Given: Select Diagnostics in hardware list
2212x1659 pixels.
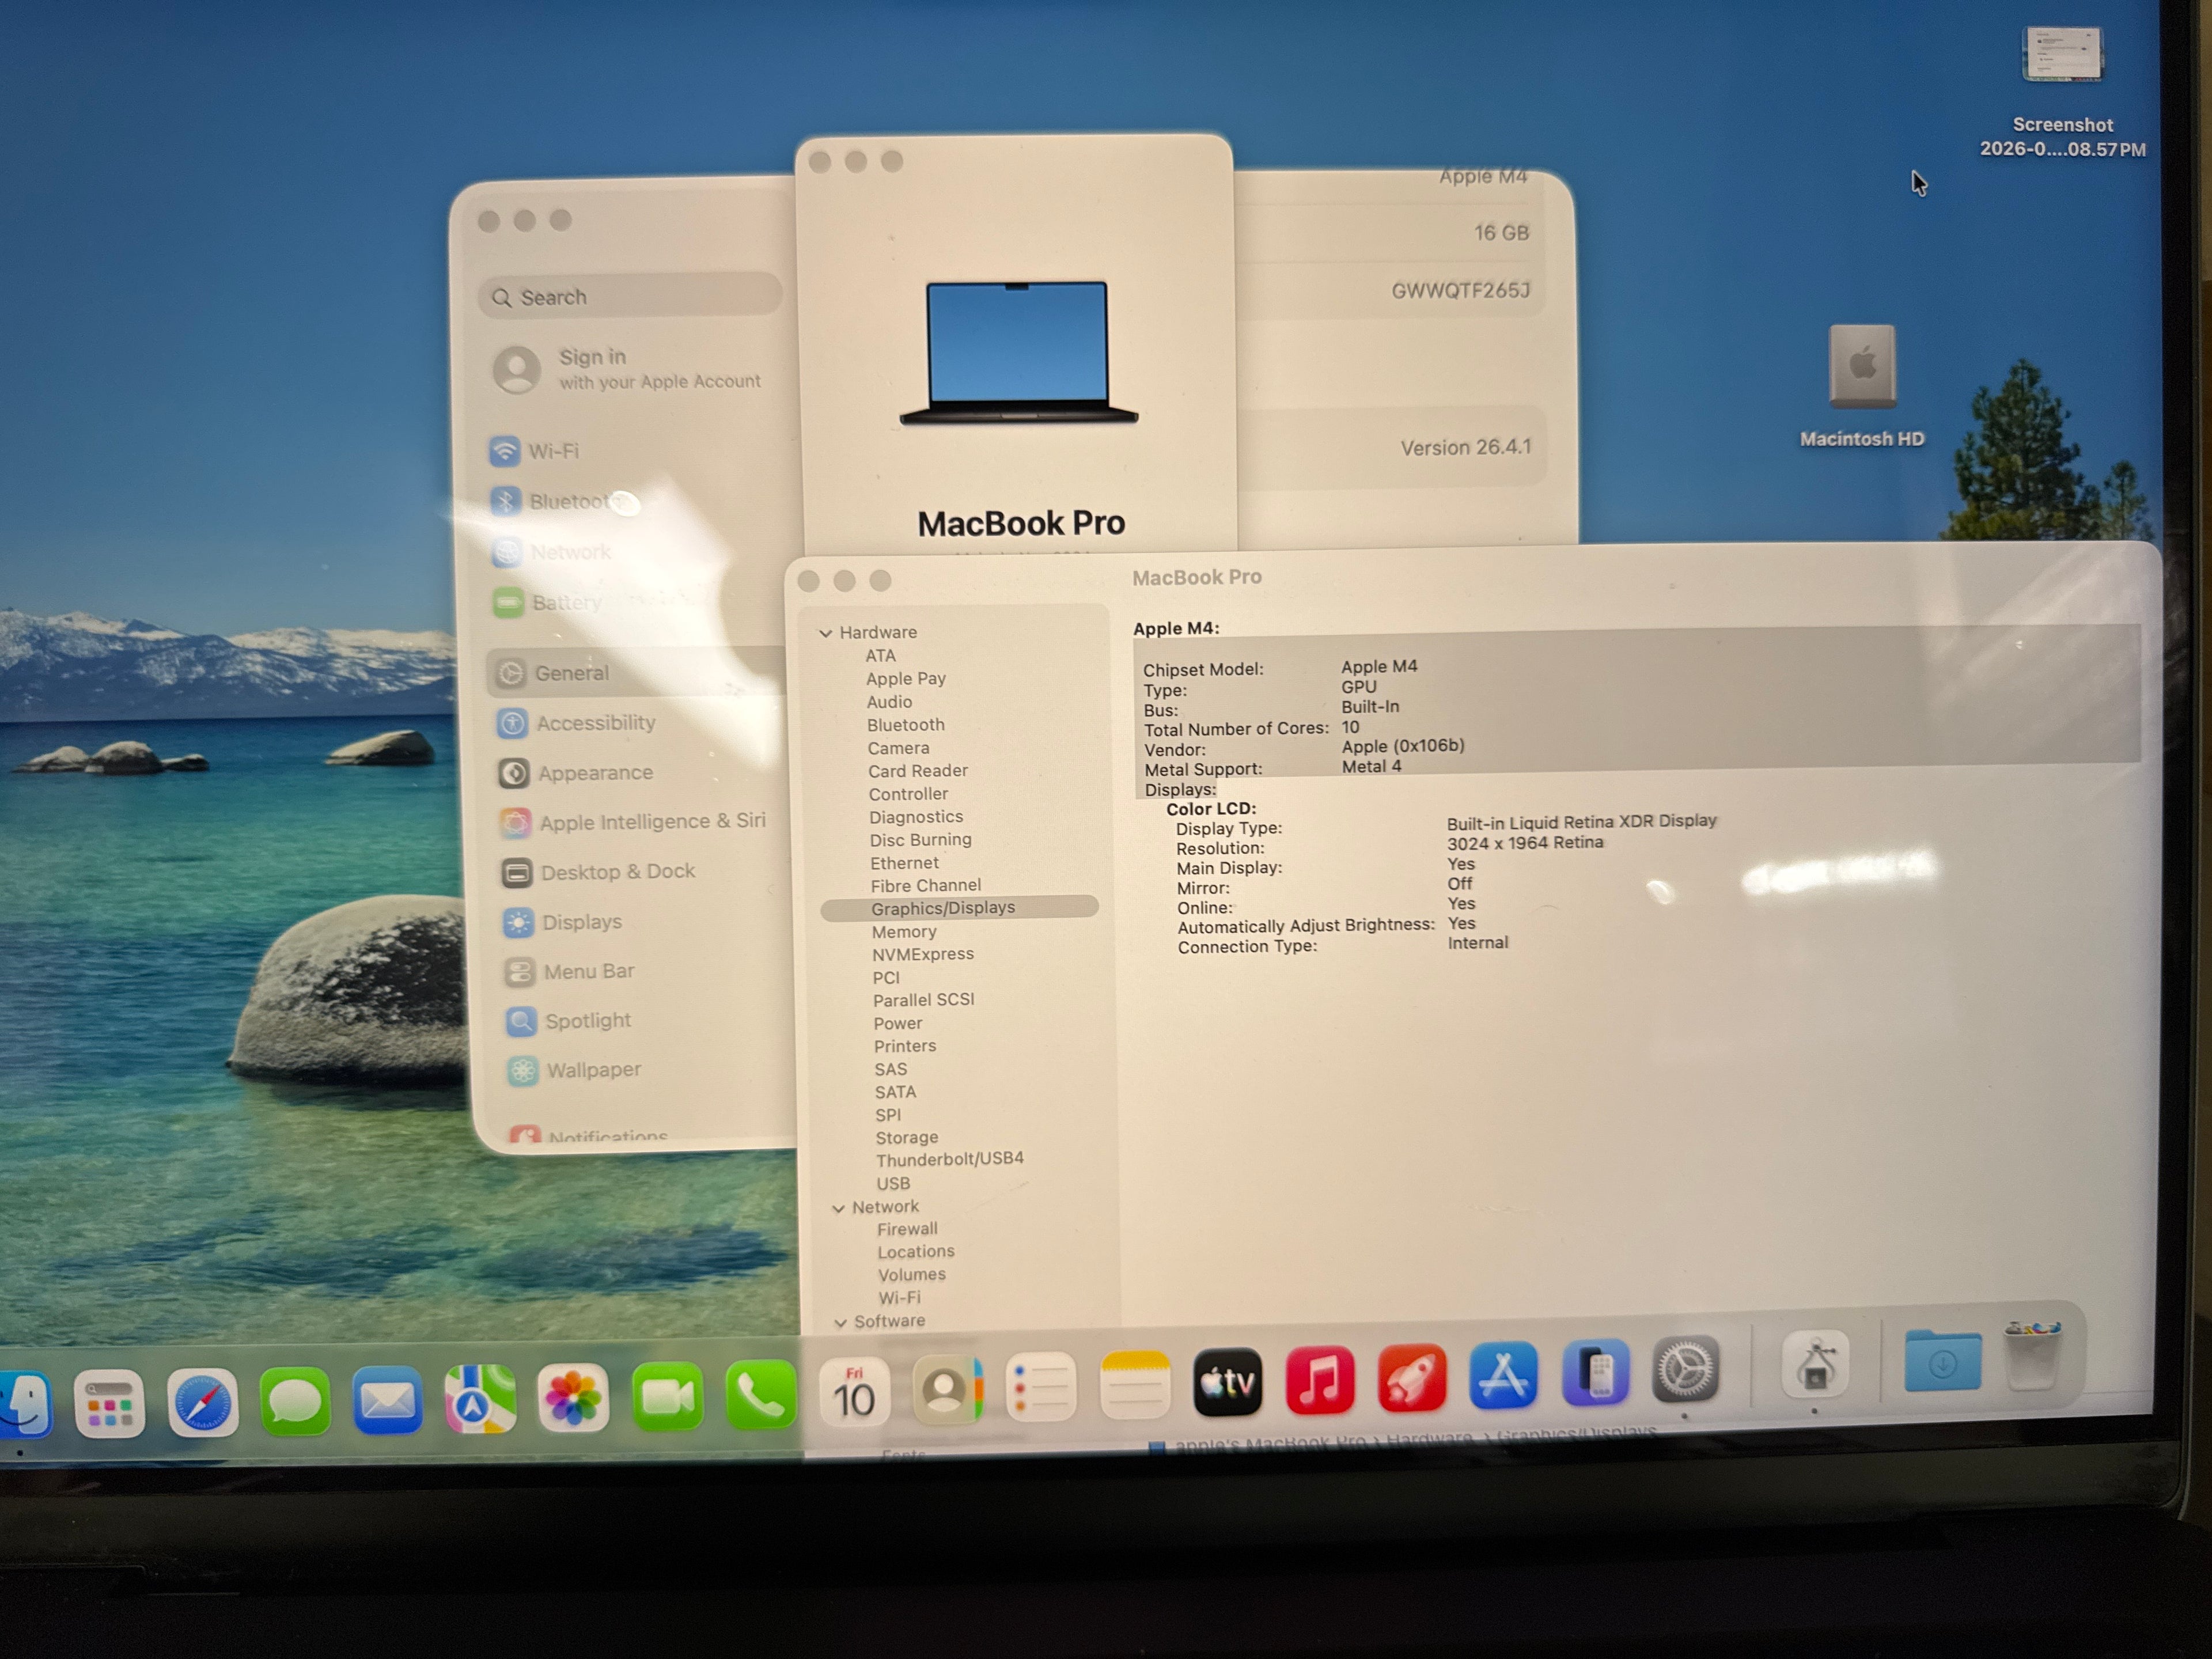Looking at the screenshot, I should click(915, 817).
